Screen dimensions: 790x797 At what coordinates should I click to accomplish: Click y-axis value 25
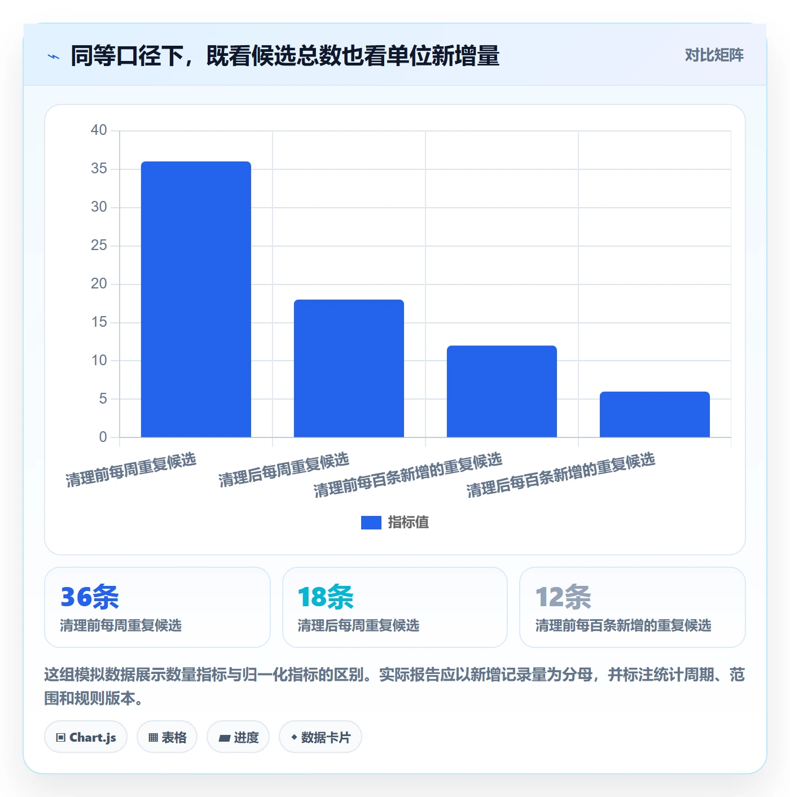(99, 246)
